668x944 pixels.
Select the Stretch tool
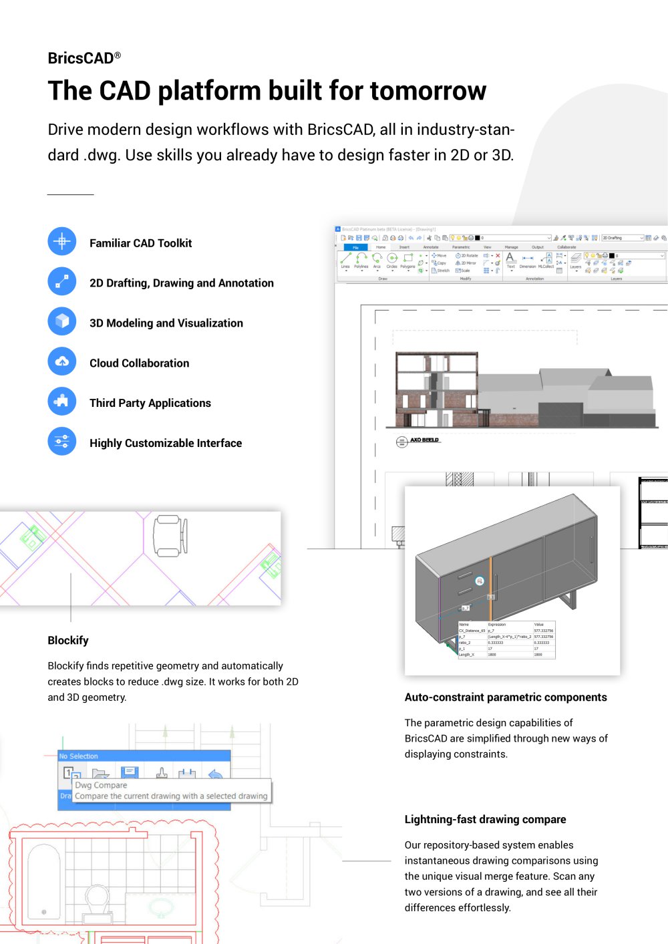point(441,271)
